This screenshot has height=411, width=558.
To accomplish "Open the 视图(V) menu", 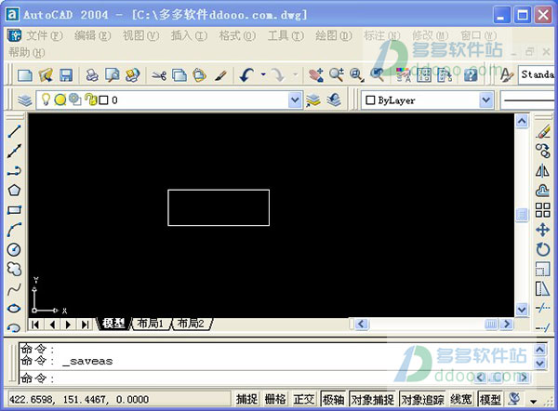I will (140, 35).
